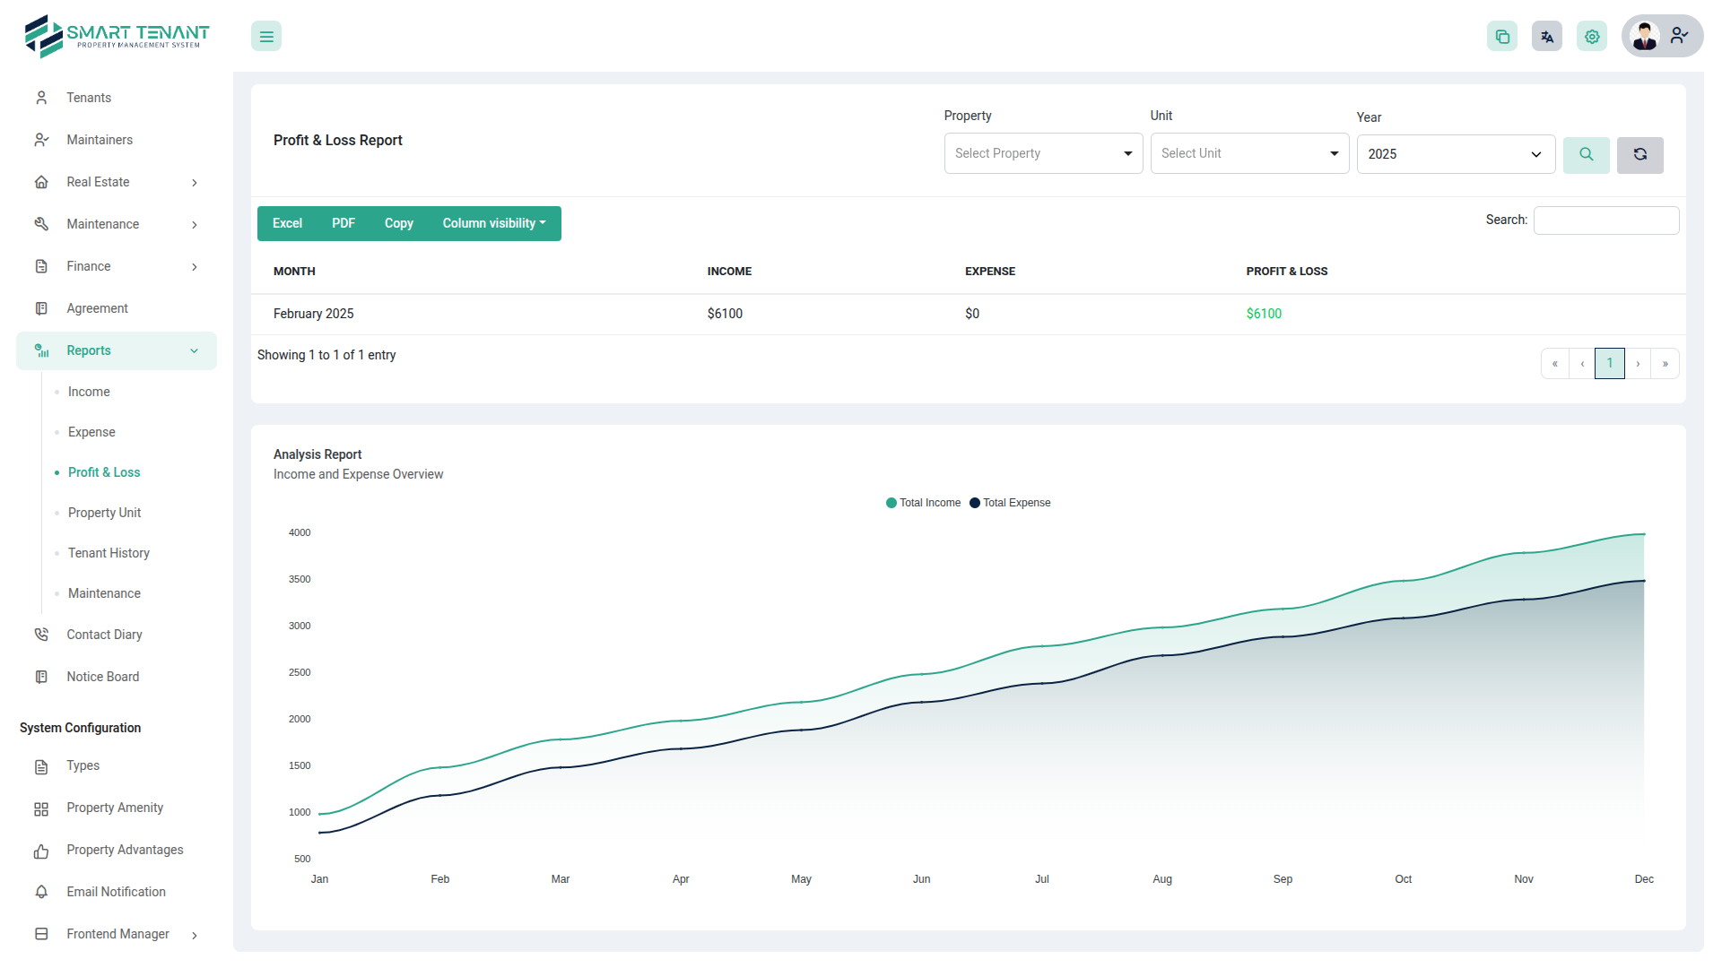
Task: Open the language translation icon in header
Action: coord(1546,36)
